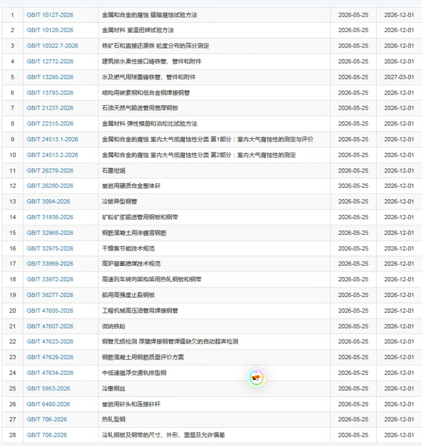
Task: Click title '铁矿石和直接还原铁 粒度分布的筛分测定'
Action: [x=156, y=45]
